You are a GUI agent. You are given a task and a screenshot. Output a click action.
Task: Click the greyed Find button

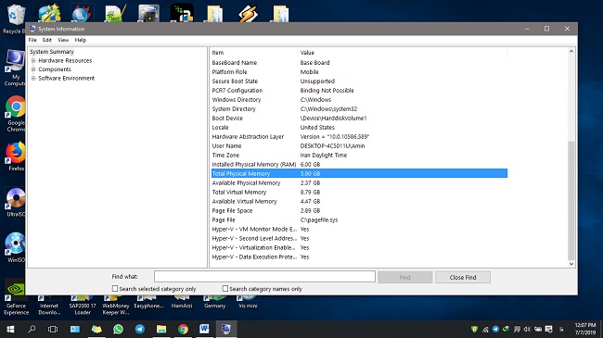coord(405,277)
